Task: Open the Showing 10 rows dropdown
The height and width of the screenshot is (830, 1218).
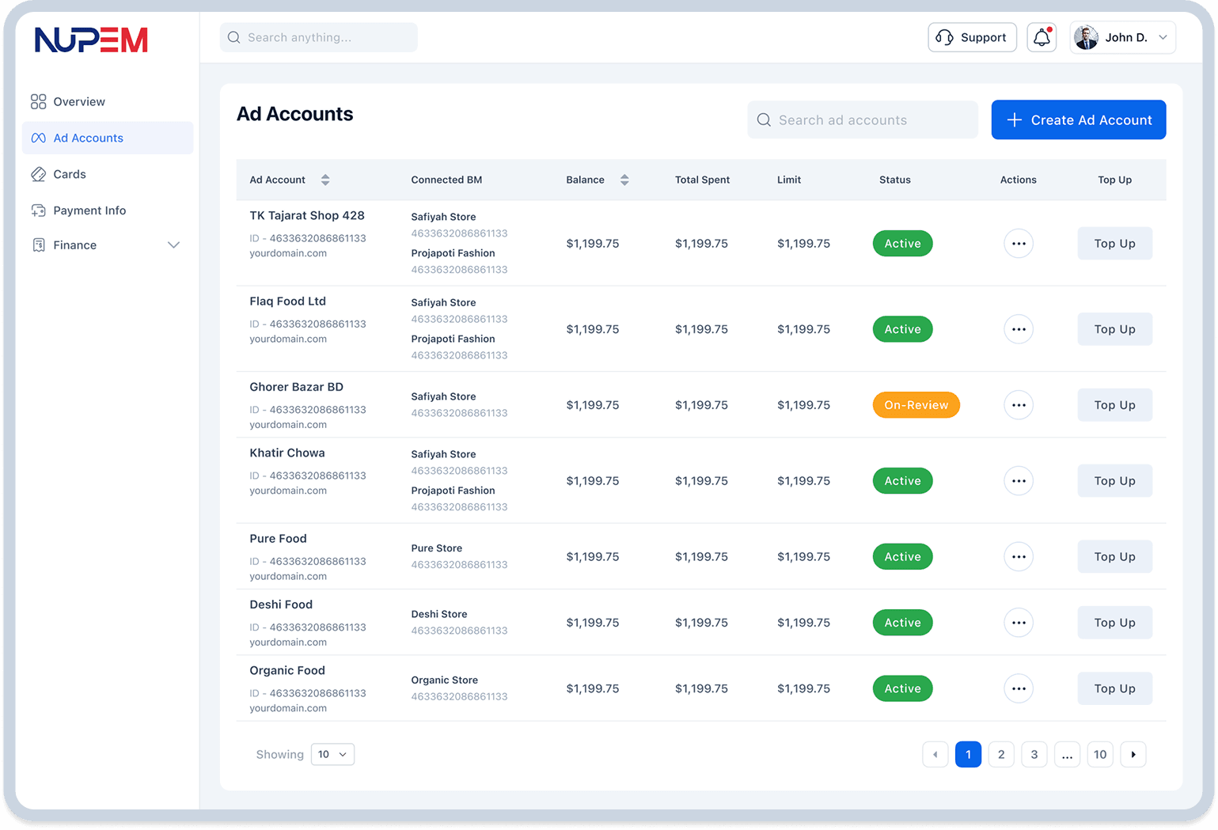Action: (332, 754)
